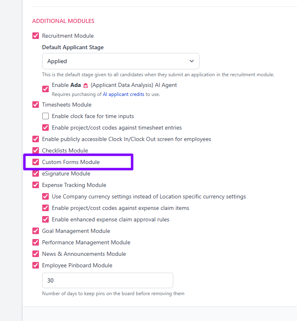
Task: Uncheck enhanced expense claim approval rules
Action: tap(45, 219)
